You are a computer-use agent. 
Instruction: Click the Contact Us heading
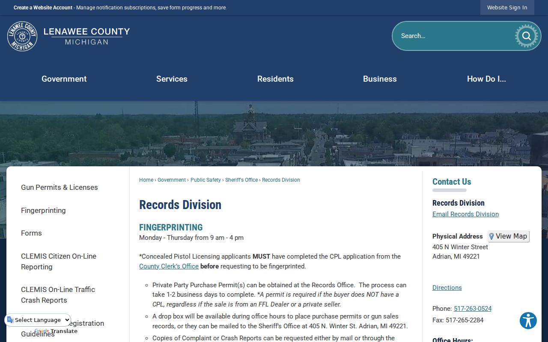452,182
